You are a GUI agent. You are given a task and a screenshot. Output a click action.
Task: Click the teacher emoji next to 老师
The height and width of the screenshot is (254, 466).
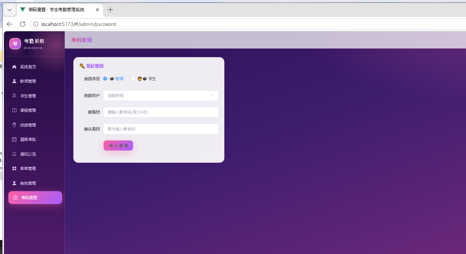pyautogui.click(x=112, y=79)
